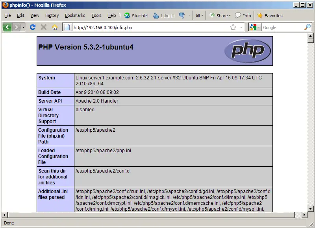Open the Bookmarks menu

(x=75, y=15)
